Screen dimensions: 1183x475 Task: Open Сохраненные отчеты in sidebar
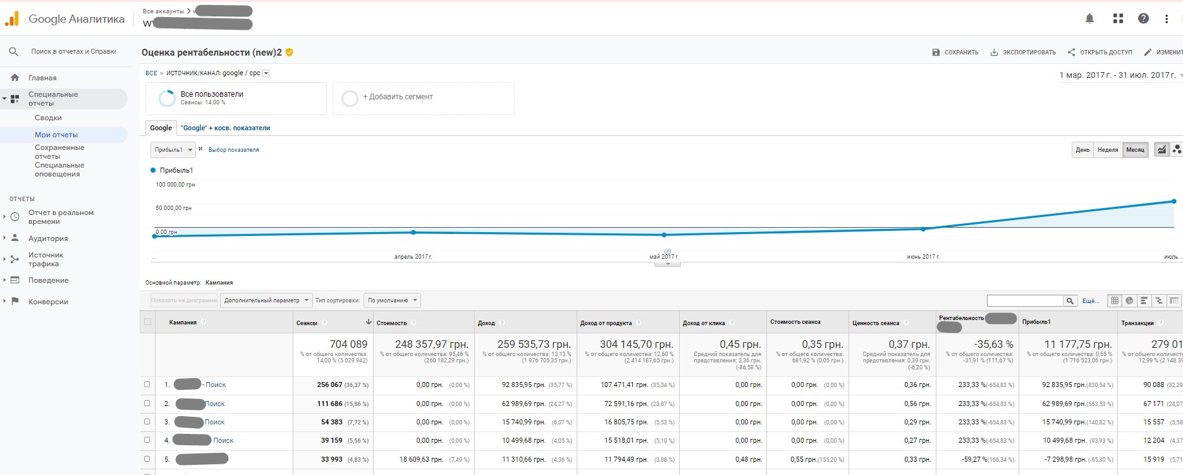pyautogui.click(x=59, y=152)
